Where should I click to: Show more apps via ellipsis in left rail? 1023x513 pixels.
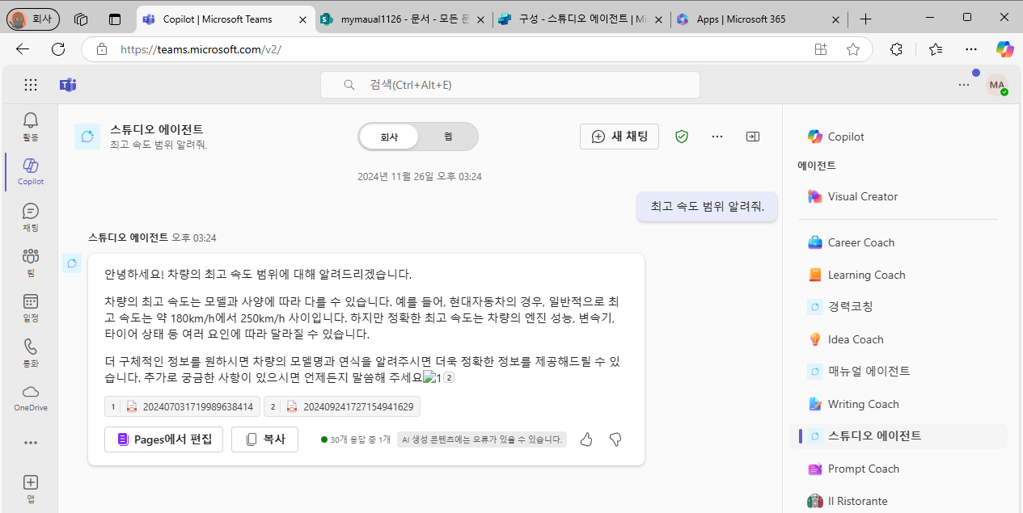31,443
